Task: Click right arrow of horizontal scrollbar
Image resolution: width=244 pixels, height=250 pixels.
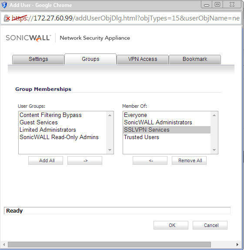Action: (x=237, y=244)
